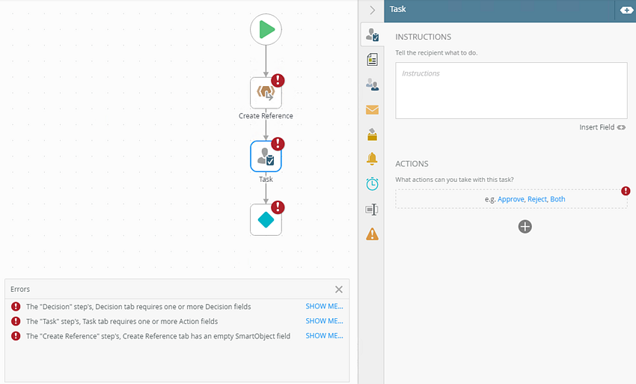
Task: Choose the Approve example action
Action: (x=510, y=199)
